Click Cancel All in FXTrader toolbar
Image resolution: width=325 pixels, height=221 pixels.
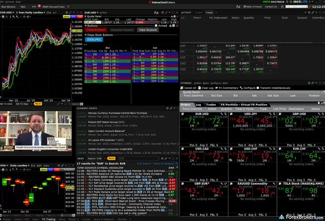(x=188, y=88)
